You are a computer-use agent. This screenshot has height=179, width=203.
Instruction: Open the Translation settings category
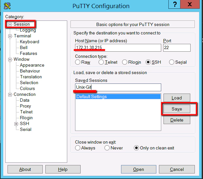(31, 77)
